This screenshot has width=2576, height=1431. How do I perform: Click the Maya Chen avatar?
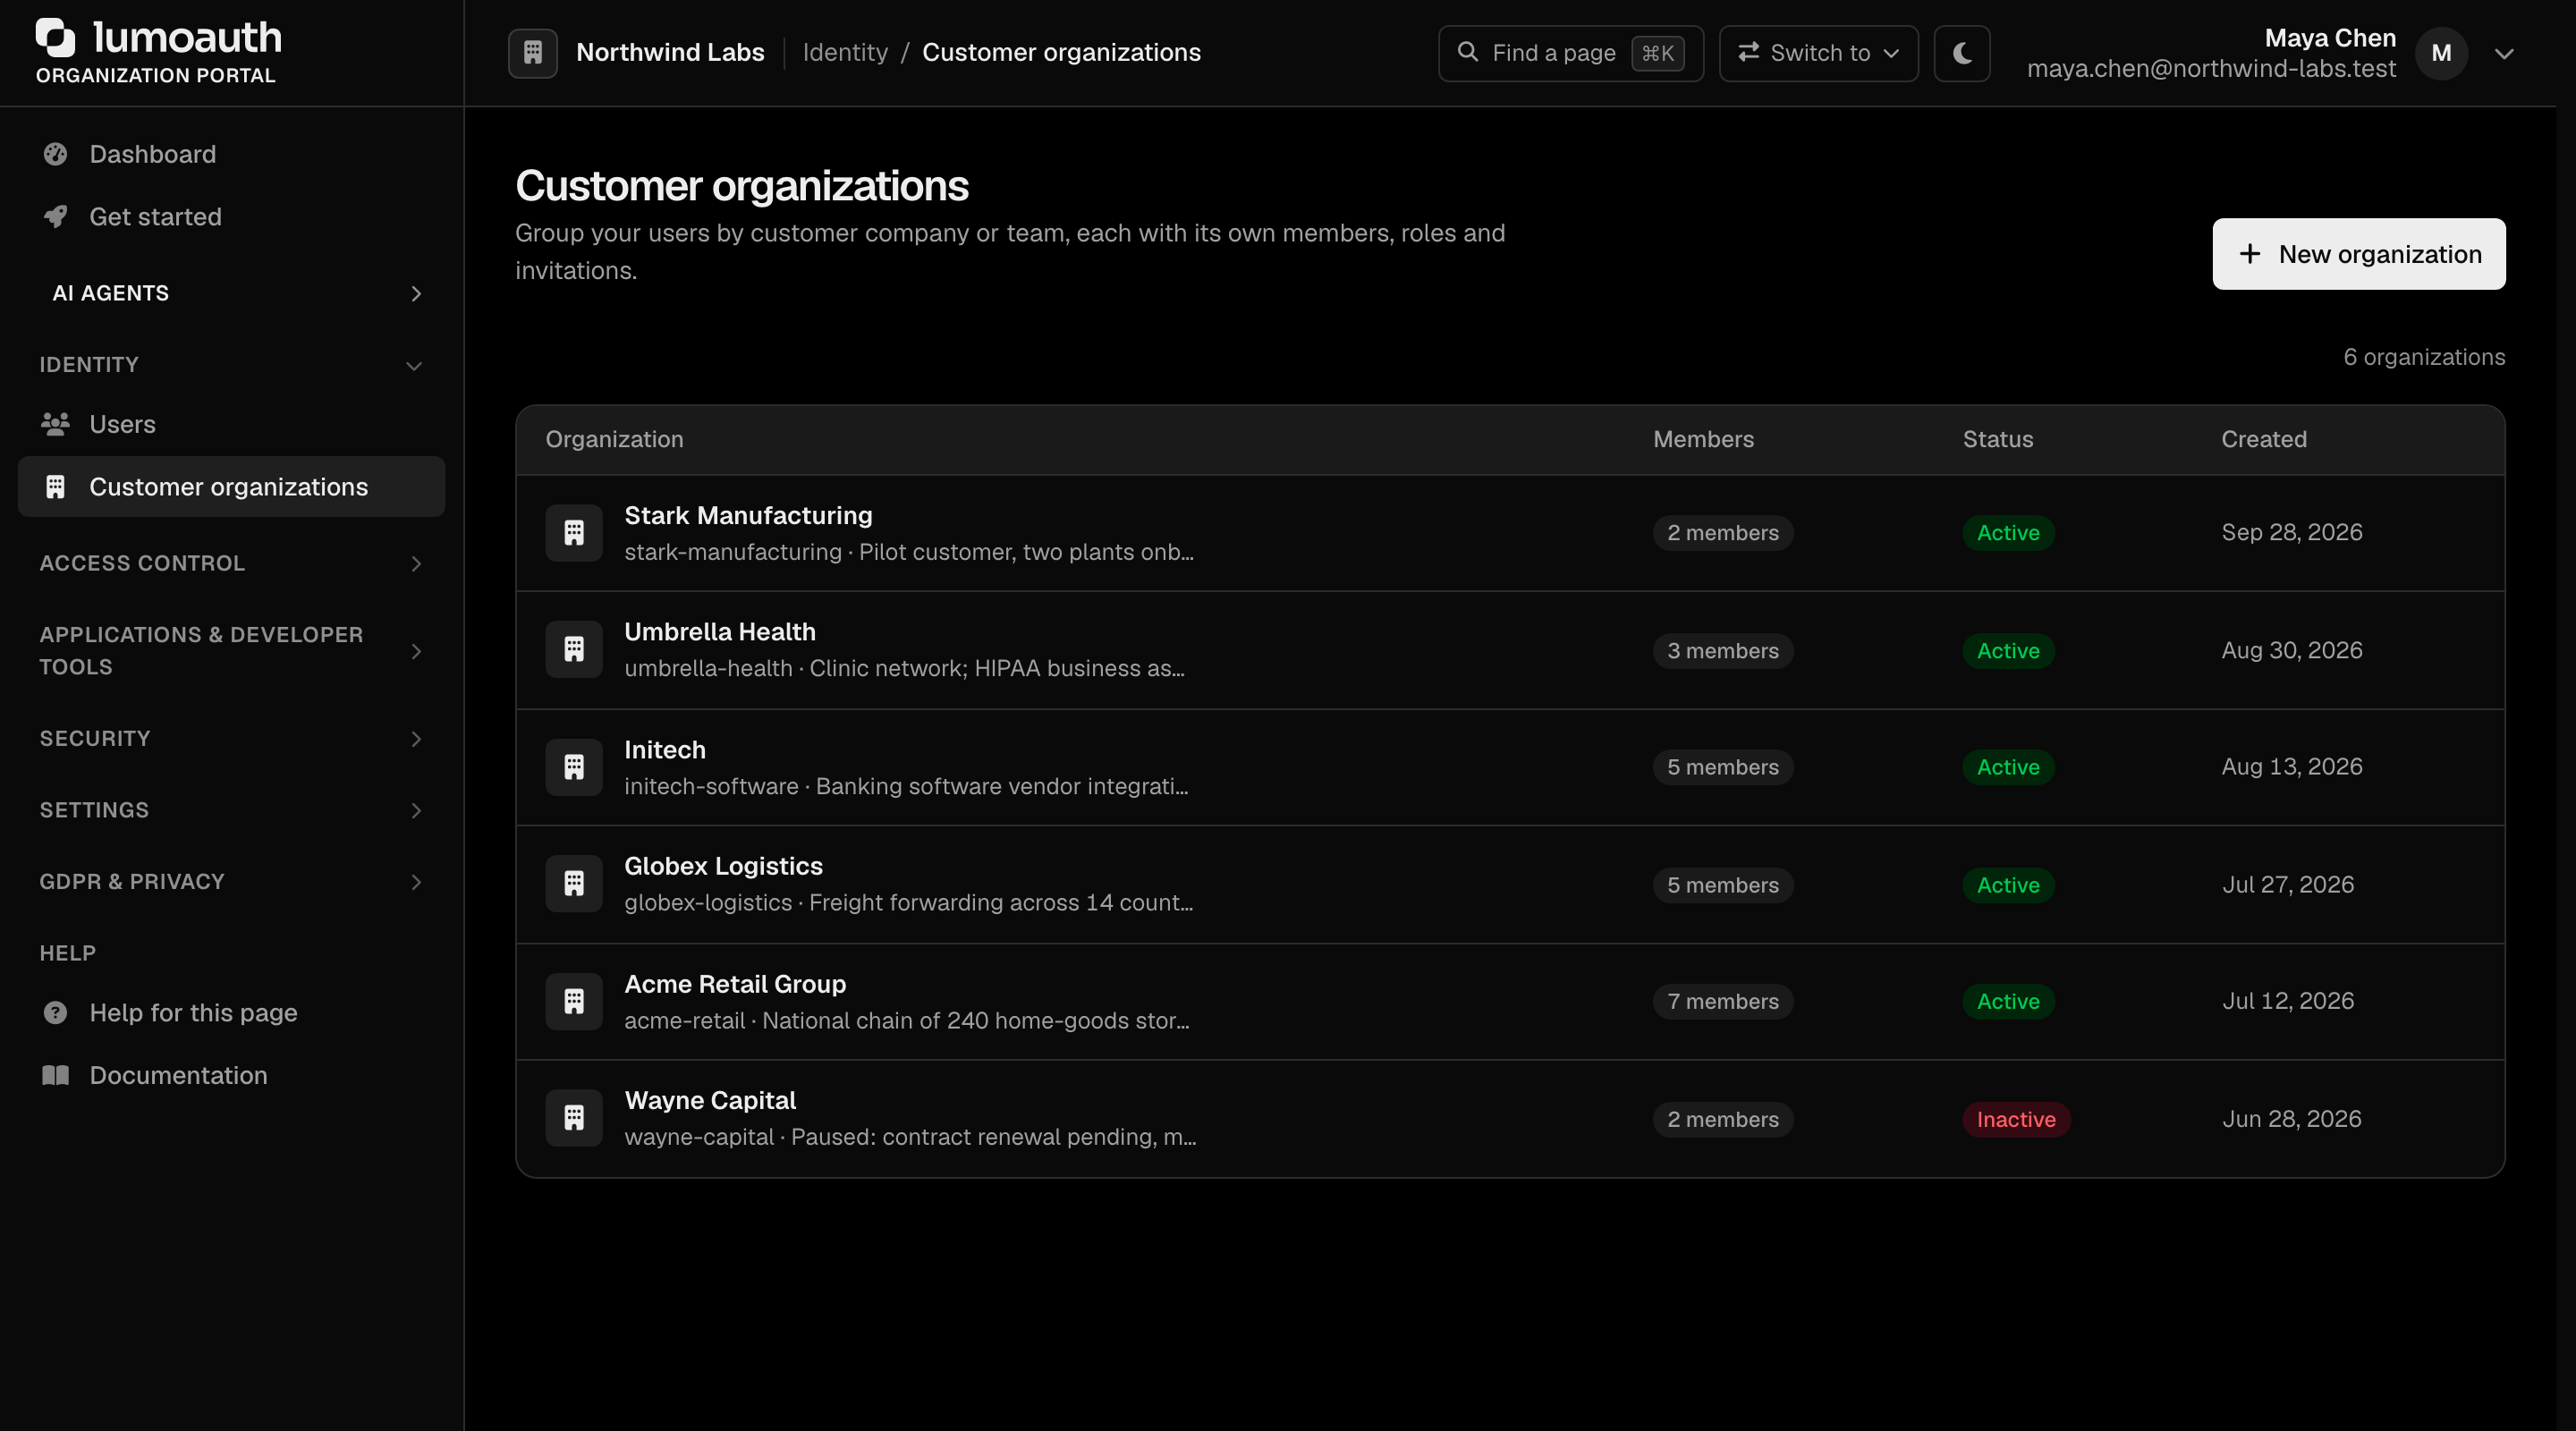tap(2441, 53)
